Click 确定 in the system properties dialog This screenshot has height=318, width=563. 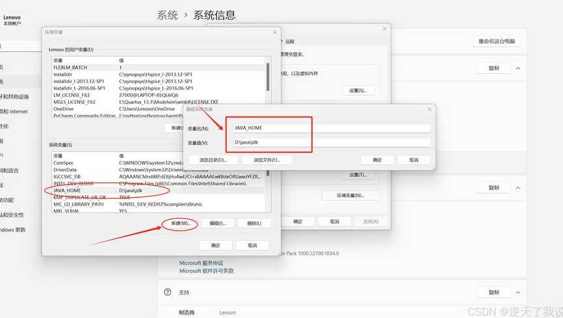pos(298,221)
